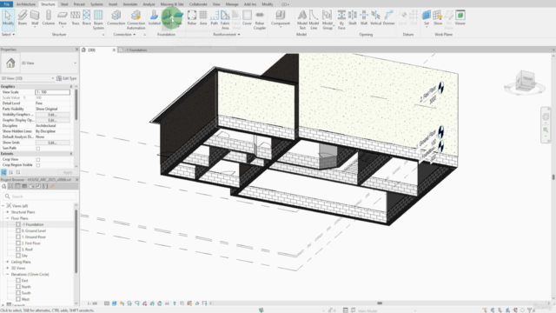Select the Modify tool

pyautogui.click(x=8, y=17)
